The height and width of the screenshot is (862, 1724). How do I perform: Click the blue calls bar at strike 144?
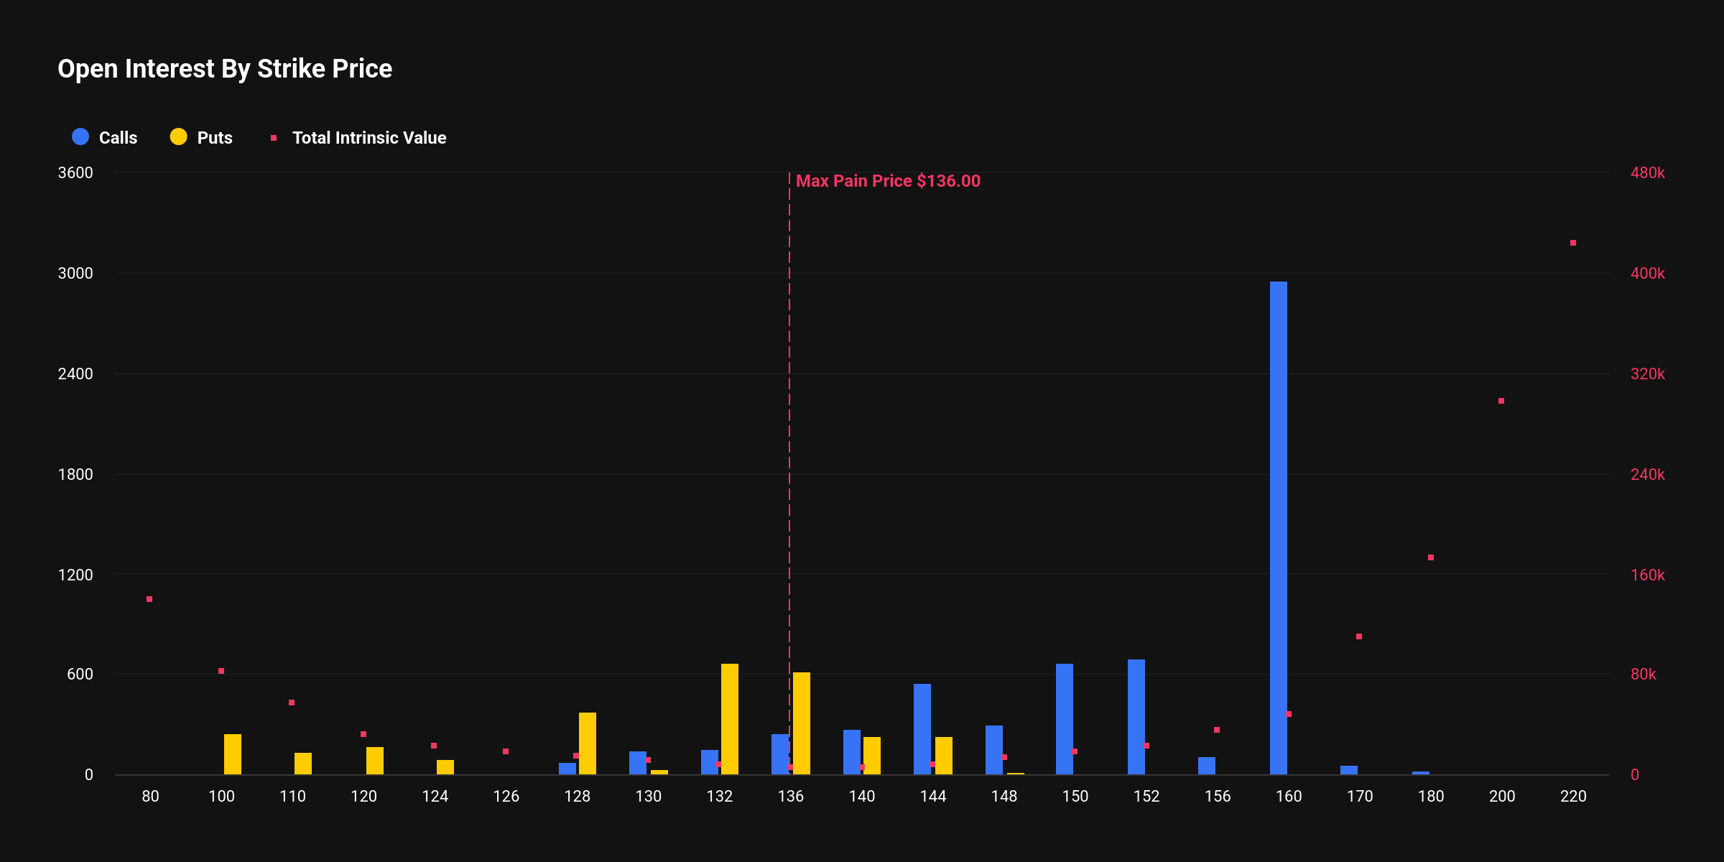click(x=922, y=728)
